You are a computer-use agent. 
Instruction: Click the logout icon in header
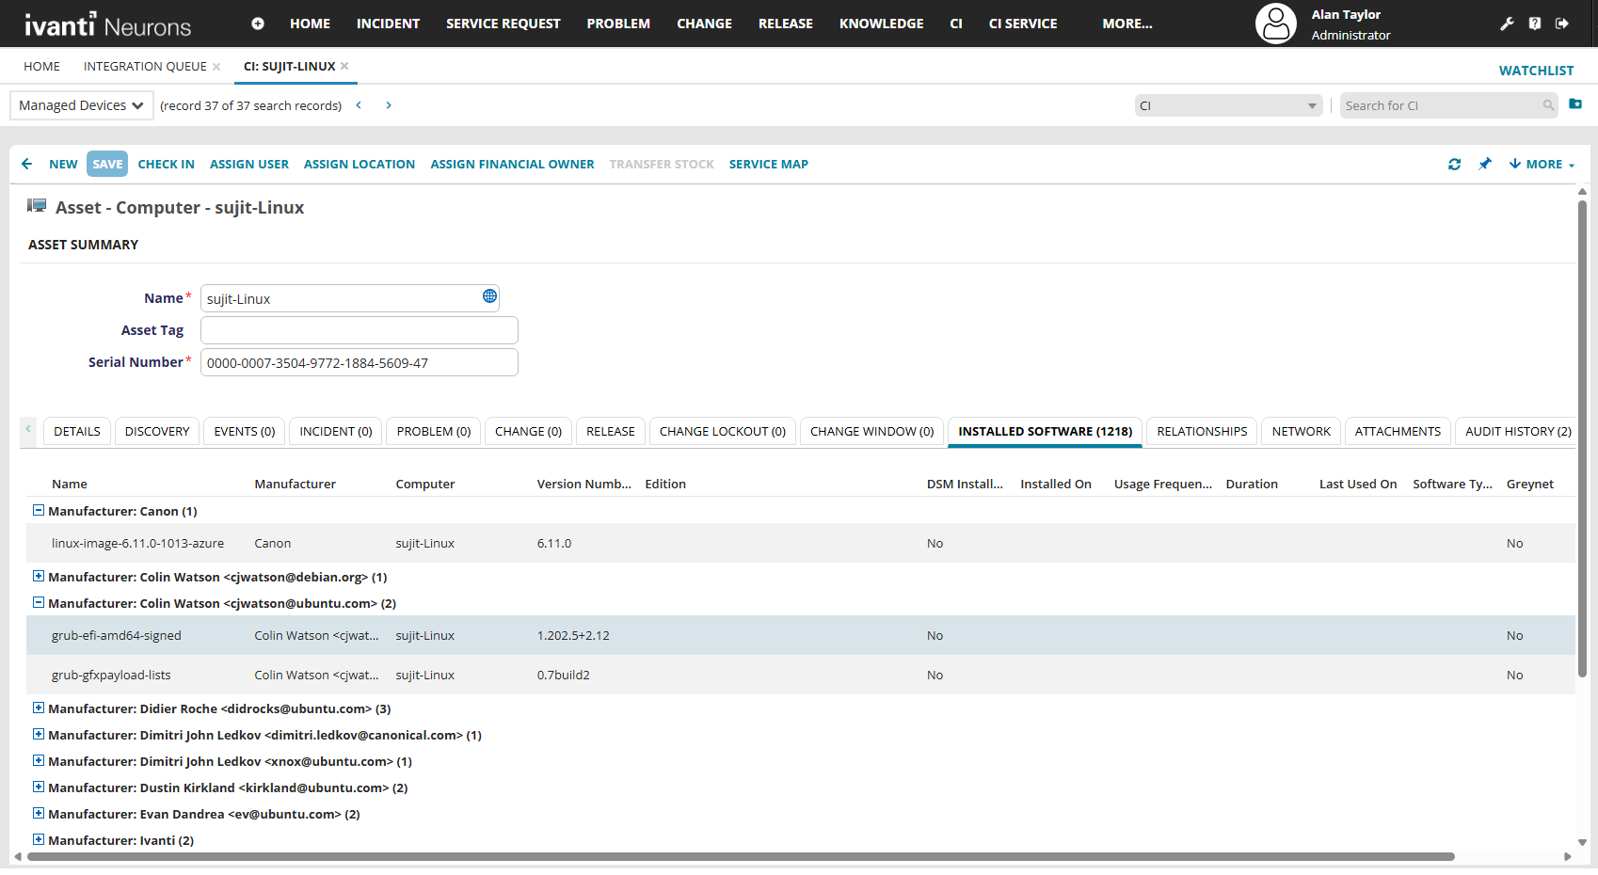(1562, 24)
